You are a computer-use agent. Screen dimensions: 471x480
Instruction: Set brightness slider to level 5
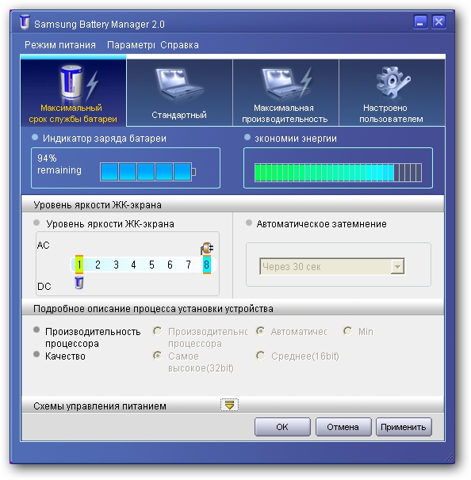click(151, 265)
